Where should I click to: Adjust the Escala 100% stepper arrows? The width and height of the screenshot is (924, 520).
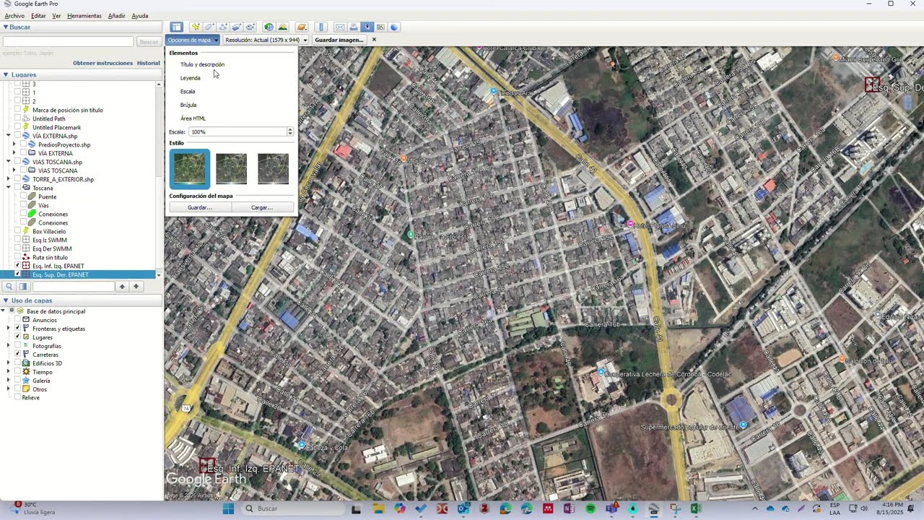290,132
